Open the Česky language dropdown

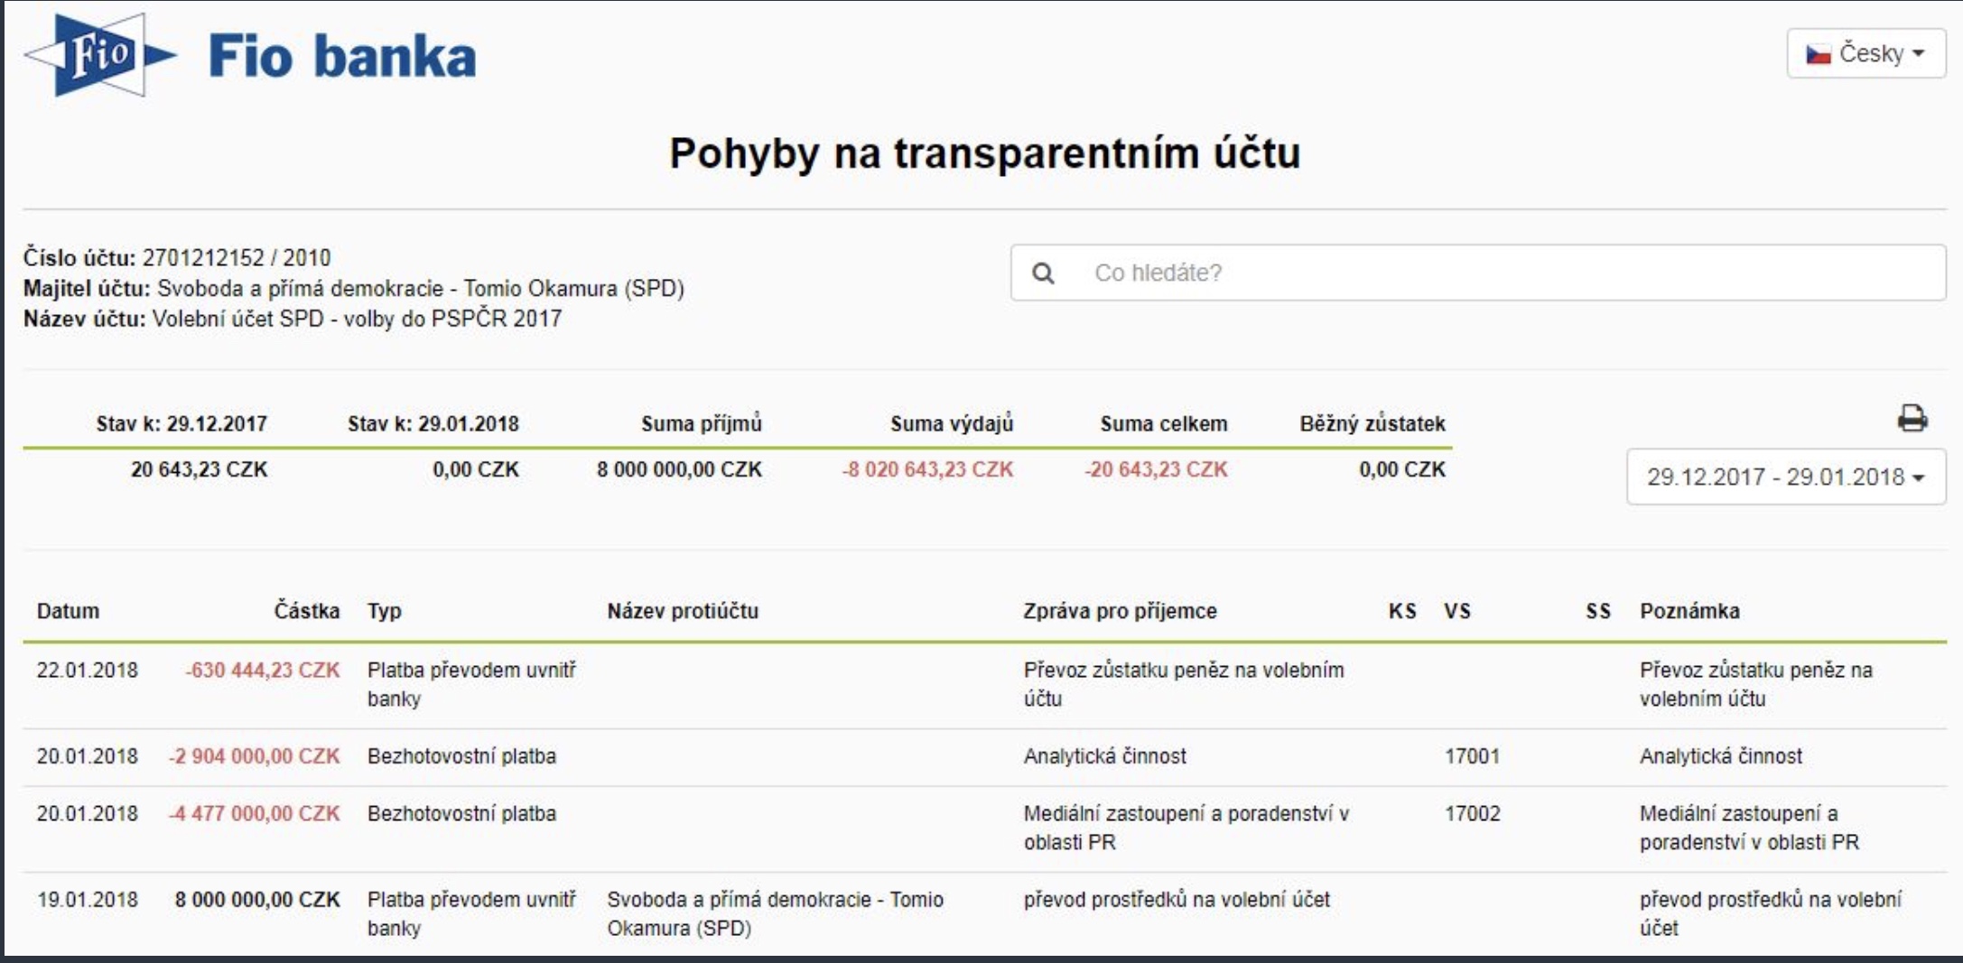click(1865, 54)
